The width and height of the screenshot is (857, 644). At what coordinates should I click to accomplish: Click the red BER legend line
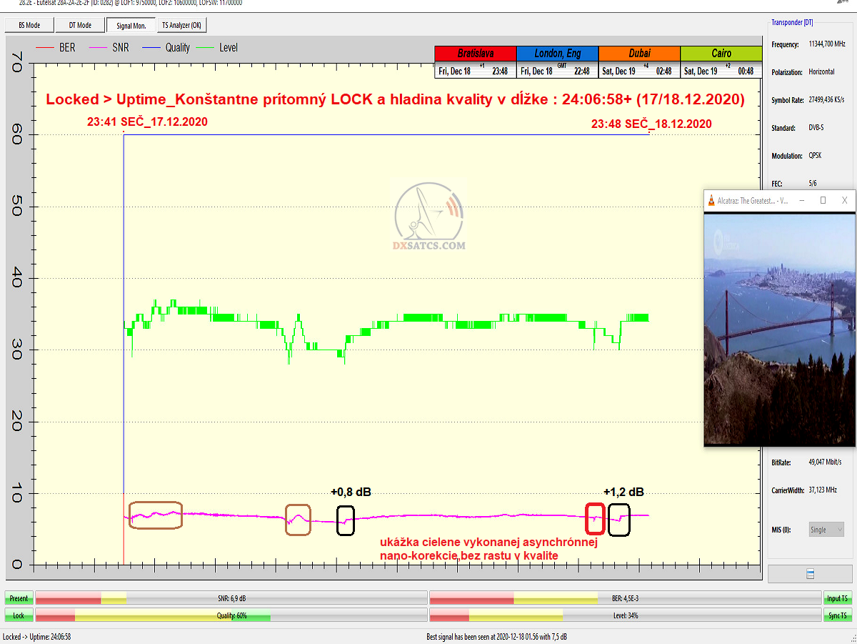(44, 48)
